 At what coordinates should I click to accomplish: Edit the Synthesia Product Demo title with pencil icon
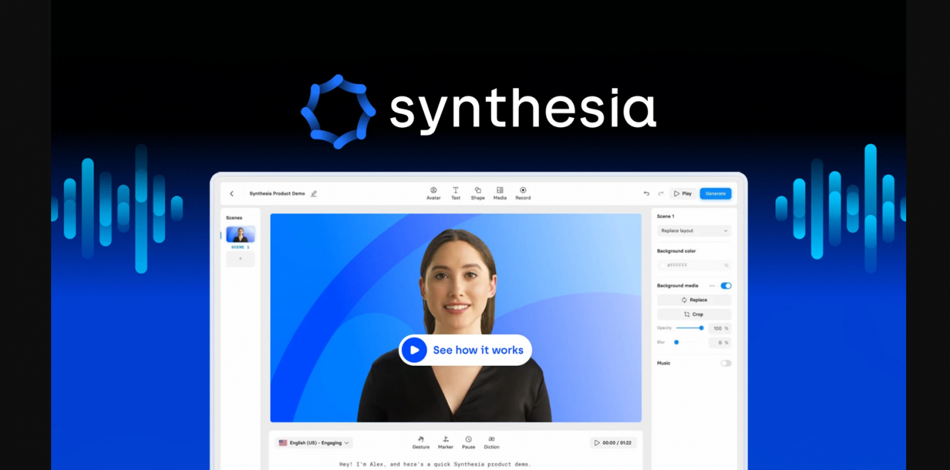(314, 194)
